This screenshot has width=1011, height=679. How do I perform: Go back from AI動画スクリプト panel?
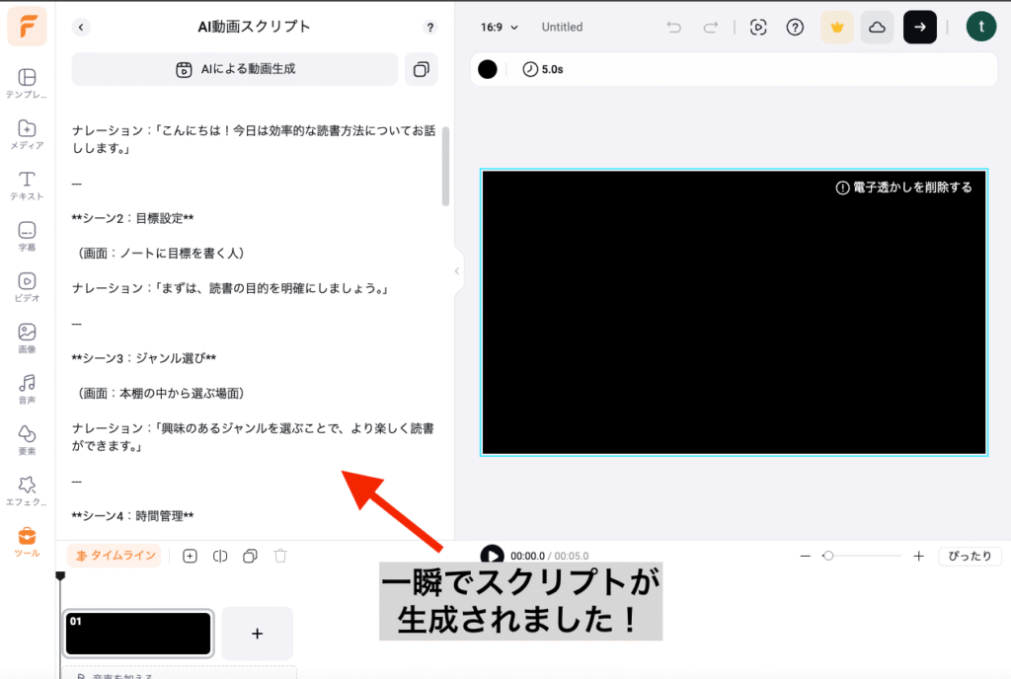click(81, 27)
